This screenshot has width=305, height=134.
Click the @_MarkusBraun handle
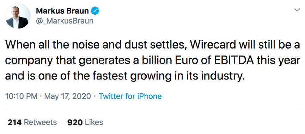(65, 21)
